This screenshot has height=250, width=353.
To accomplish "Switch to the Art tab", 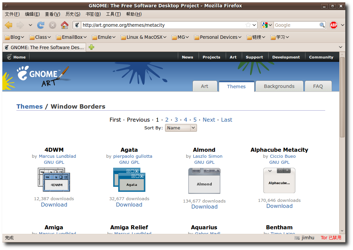I will [205, 86].
